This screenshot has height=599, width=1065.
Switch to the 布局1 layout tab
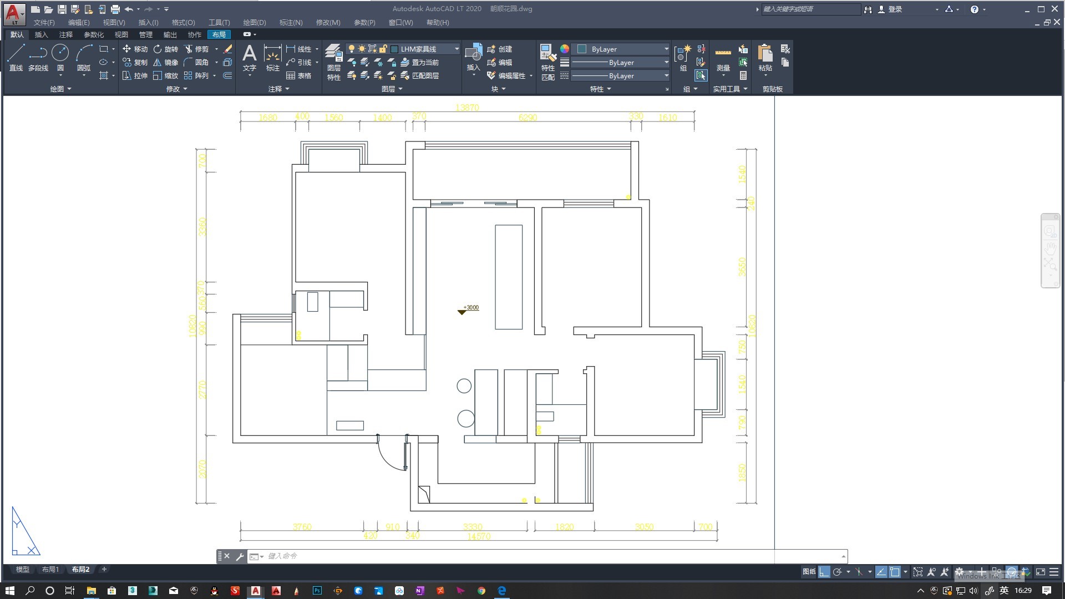[50, 570]
